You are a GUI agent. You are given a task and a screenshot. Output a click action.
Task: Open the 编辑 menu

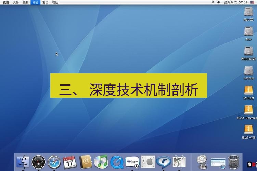pos(26,2)
